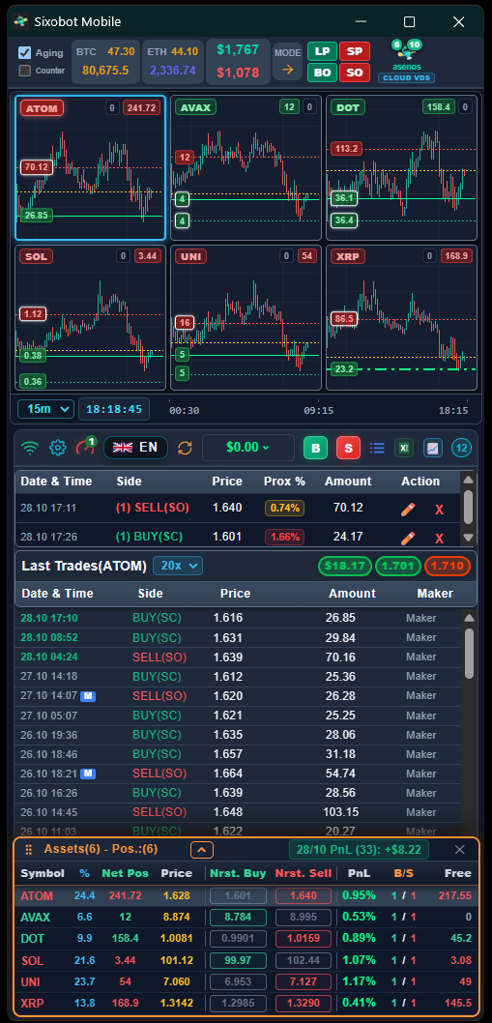
Task: Open settings with the gear icon
Action: 58,449
